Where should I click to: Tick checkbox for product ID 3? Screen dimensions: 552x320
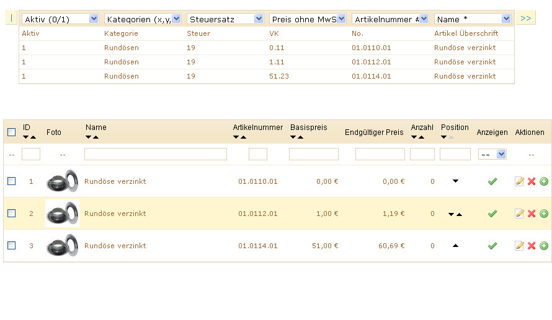(x=11, y=246)
